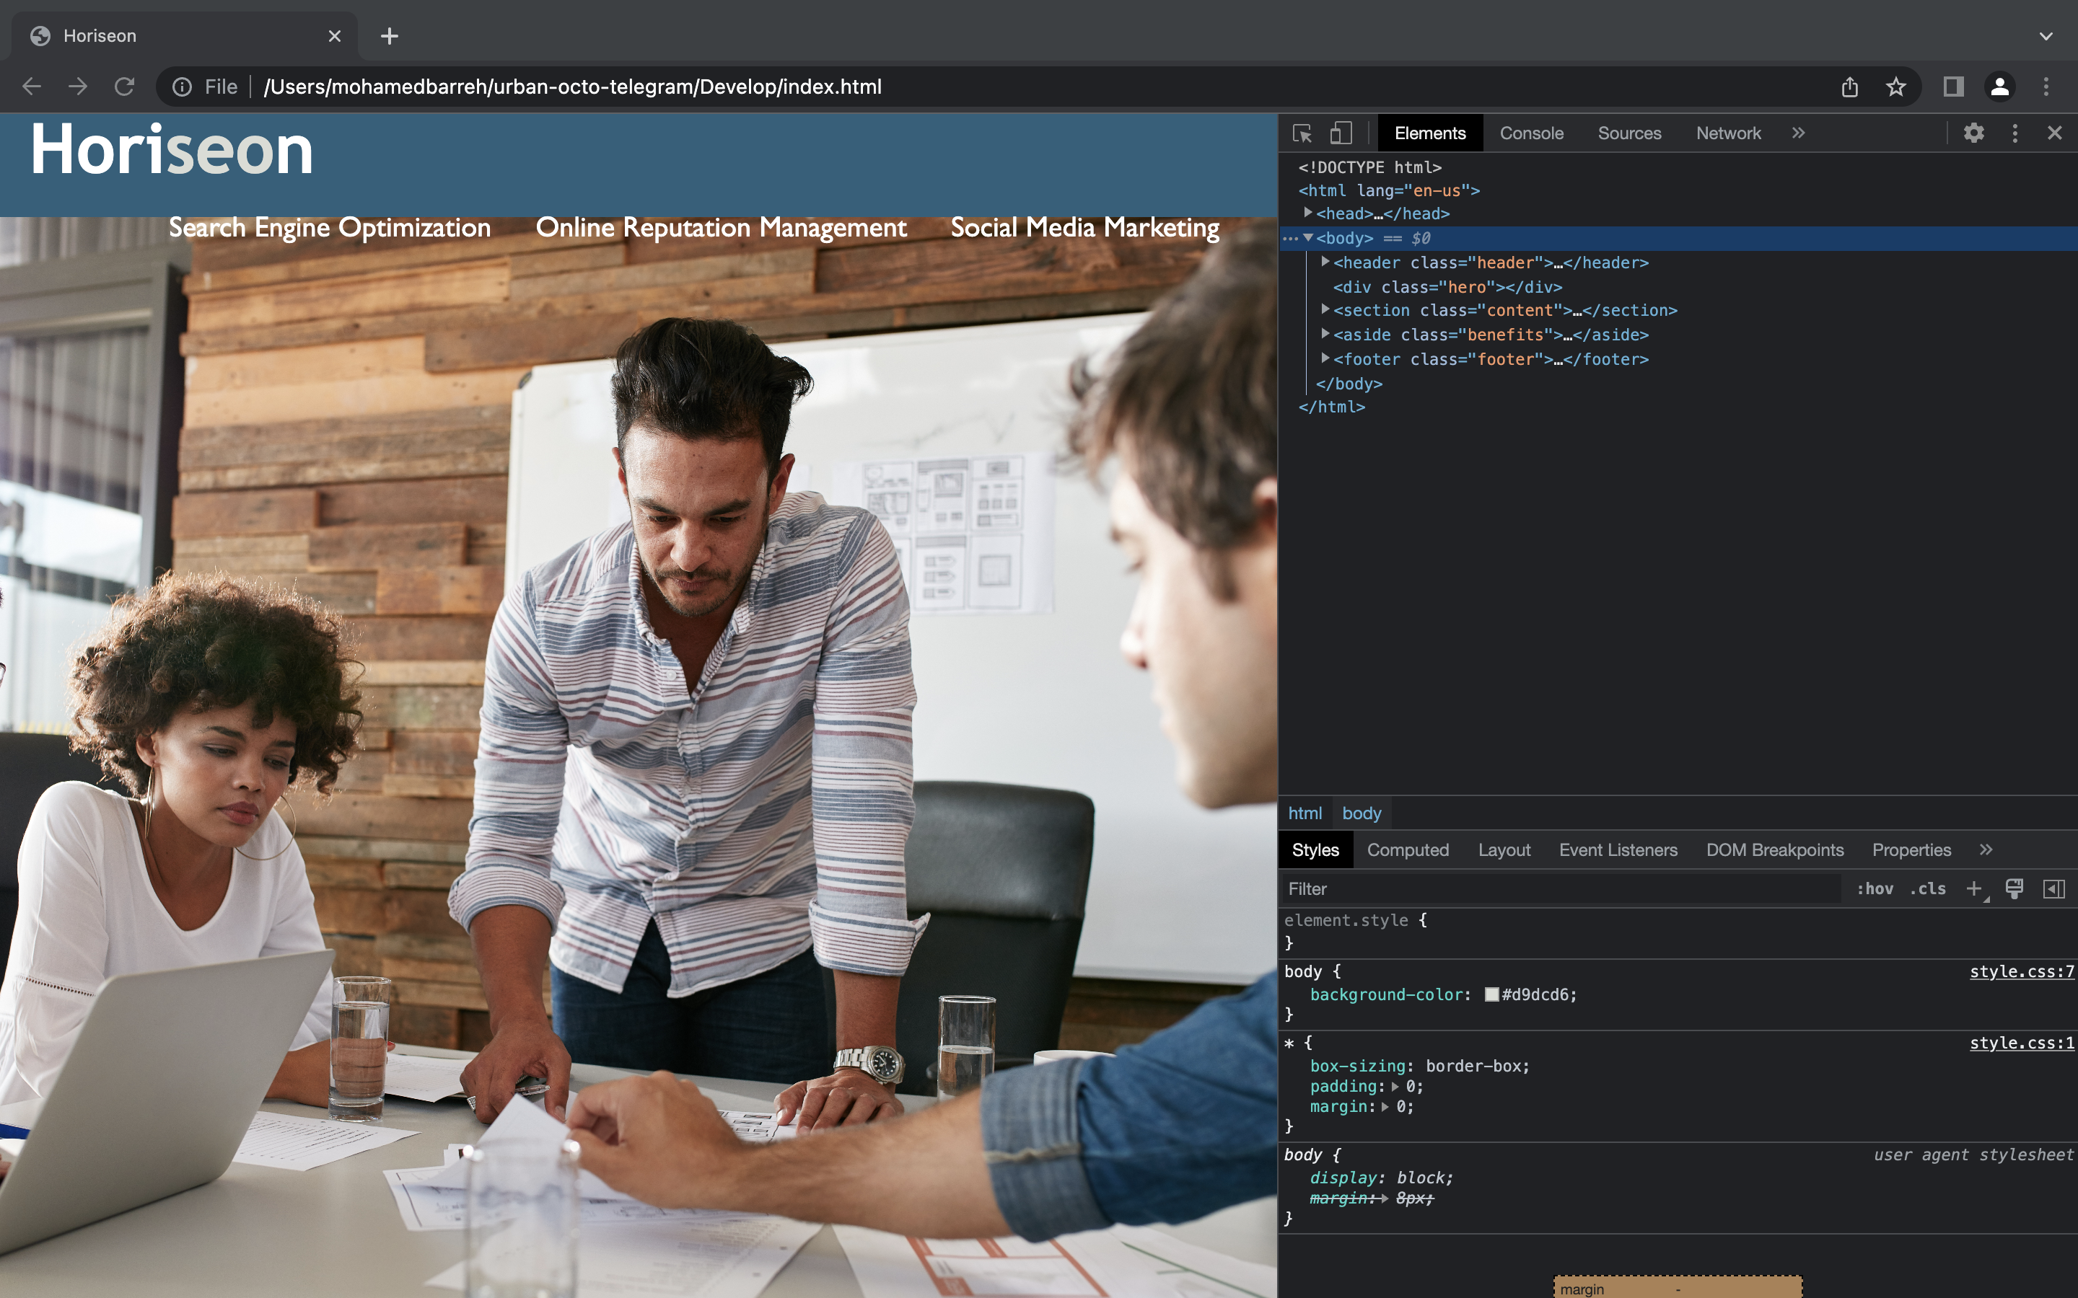This screenshot has height=1298, width=2078.
Task: Toggle :hov element state panel
Action: pyautogui.click(x=1875, y=889)
